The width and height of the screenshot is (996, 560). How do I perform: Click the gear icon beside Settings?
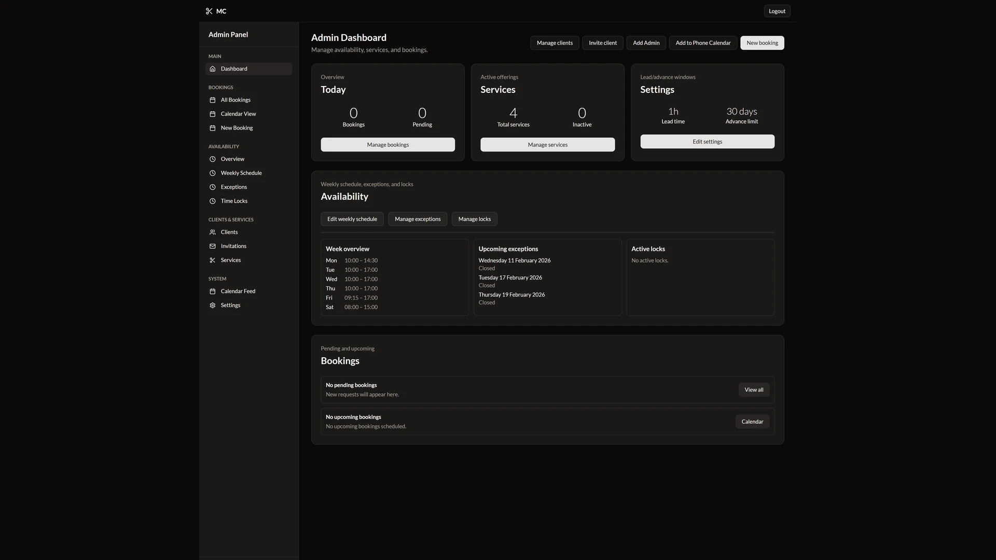[212, 305]
